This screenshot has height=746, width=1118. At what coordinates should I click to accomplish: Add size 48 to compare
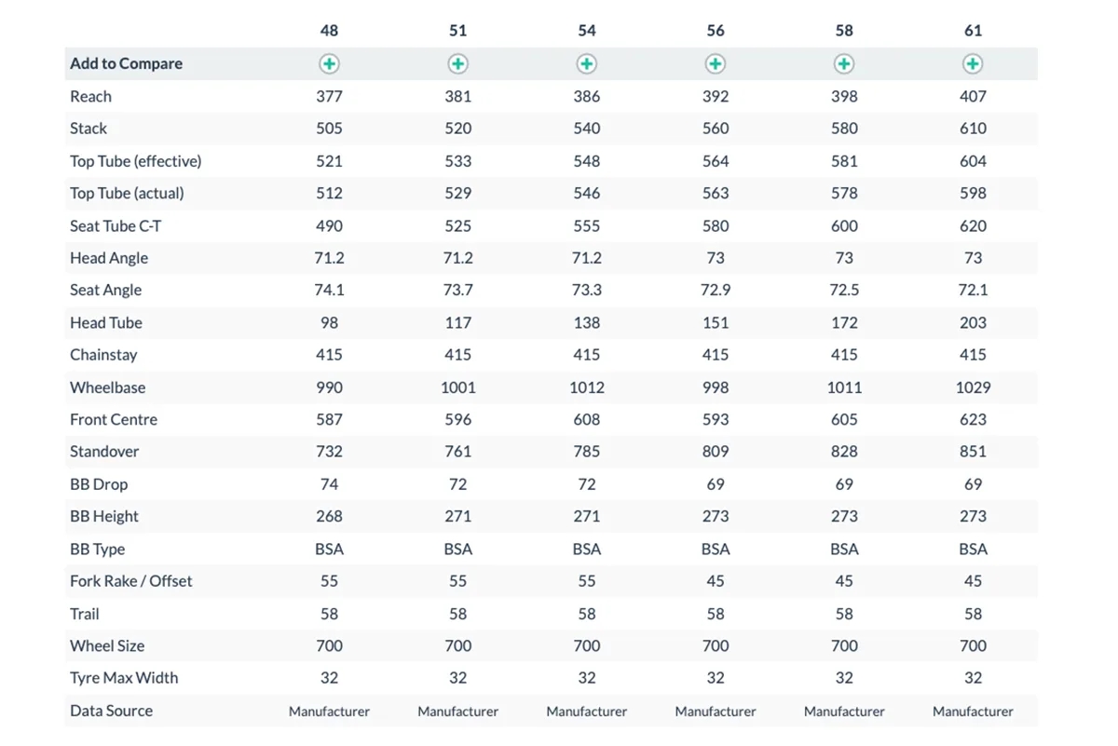point(329,64)
